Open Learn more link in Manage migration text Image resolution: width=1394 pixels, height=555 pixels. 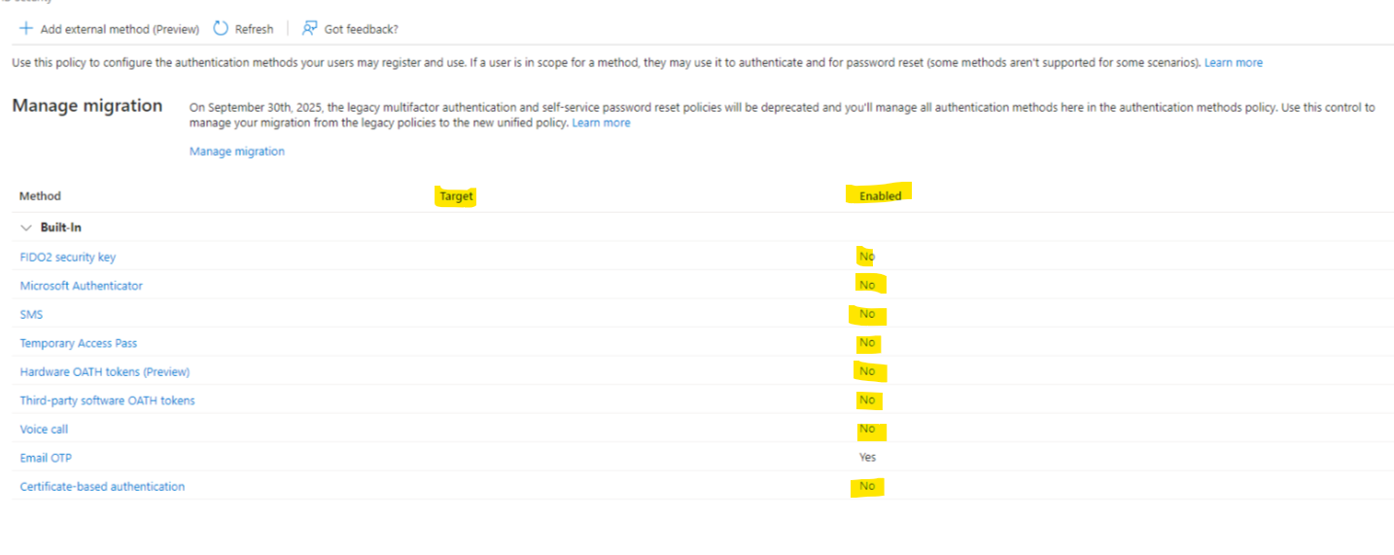coord(601,122)
